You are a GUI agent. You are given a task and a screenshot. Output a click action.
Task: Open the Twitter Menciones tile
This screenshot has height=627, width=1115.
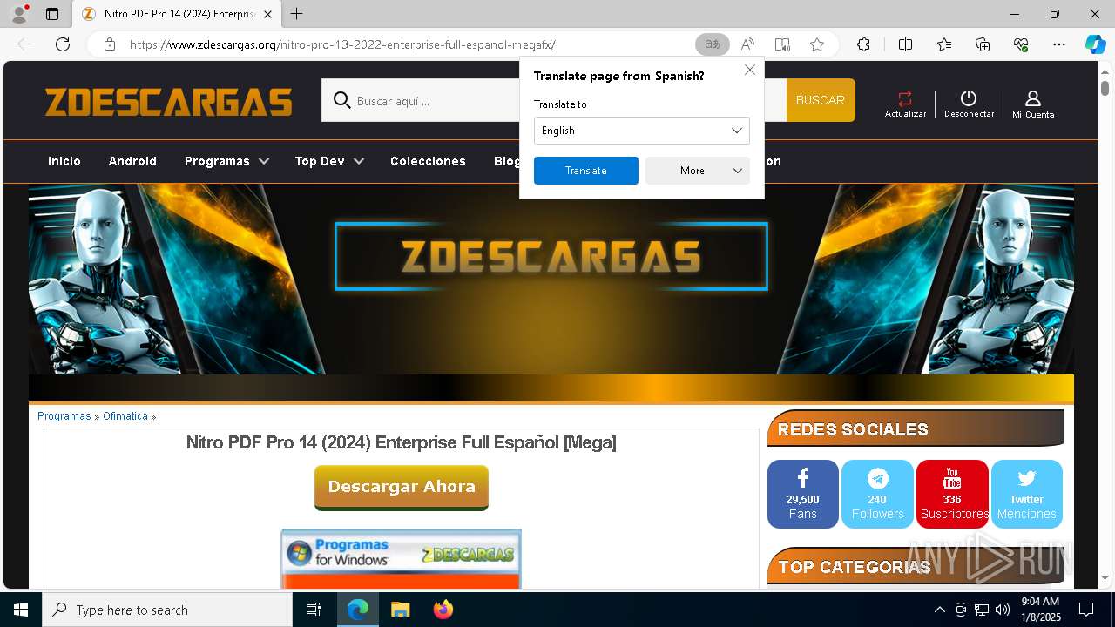point(1027,494)
